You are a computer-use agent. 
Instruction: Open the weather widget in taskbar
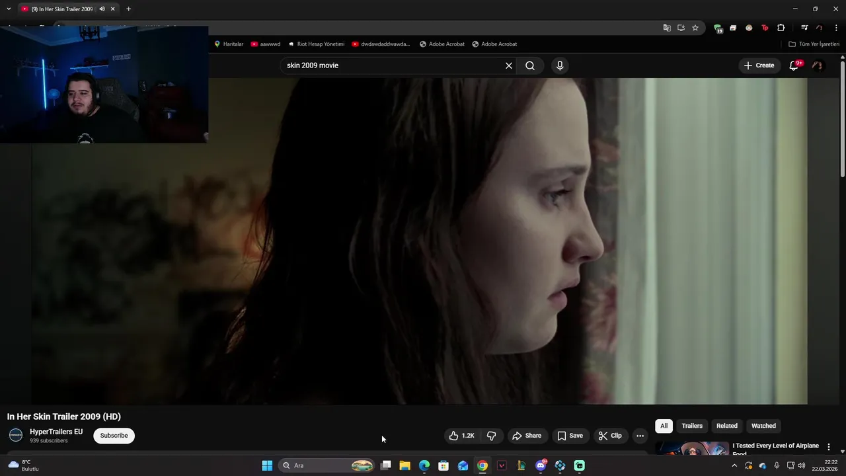point(23,465)
